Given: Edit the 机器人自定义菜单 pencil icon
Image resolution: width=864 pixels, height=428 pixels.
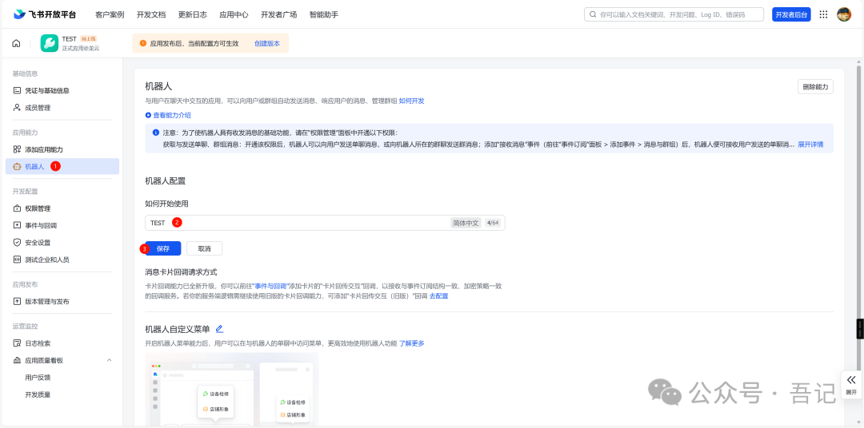Looking at the screenshot, I should click(x=219, y=329).
